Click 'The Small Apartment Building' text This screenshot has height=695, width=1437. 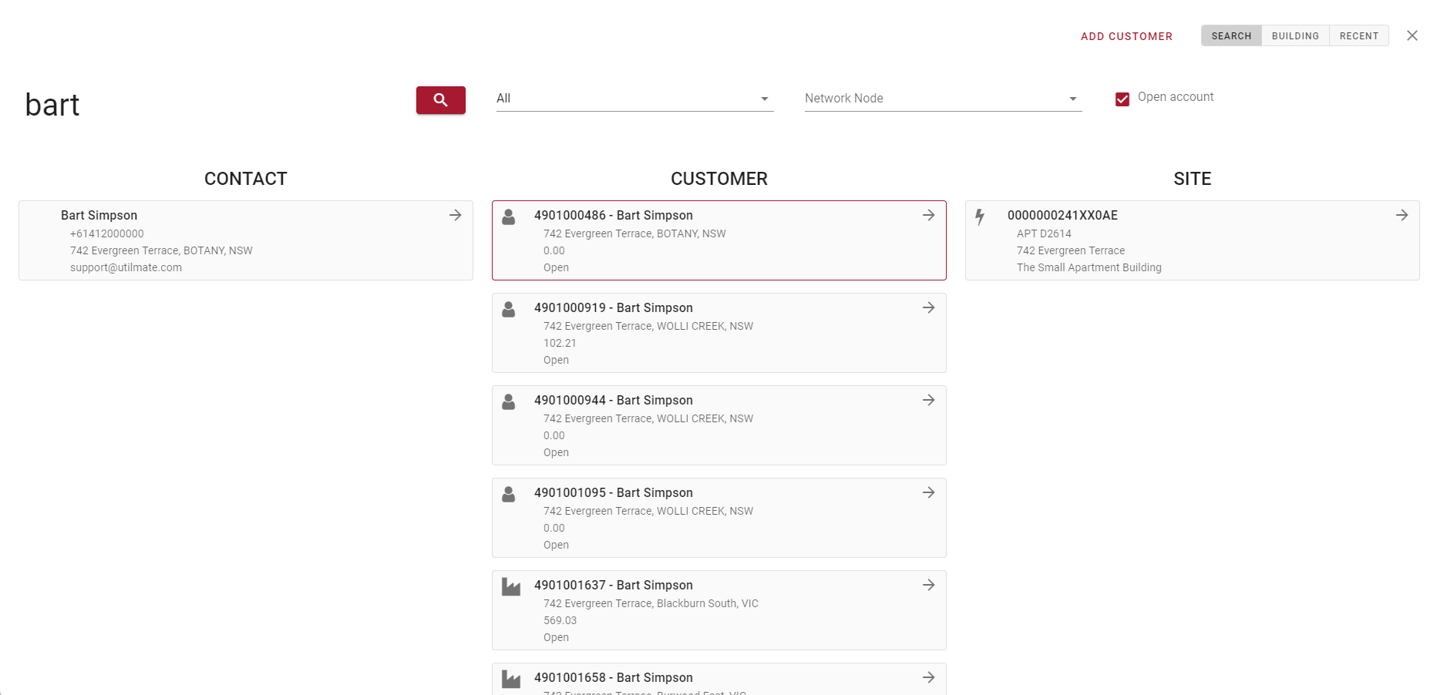click(1089, 267)
